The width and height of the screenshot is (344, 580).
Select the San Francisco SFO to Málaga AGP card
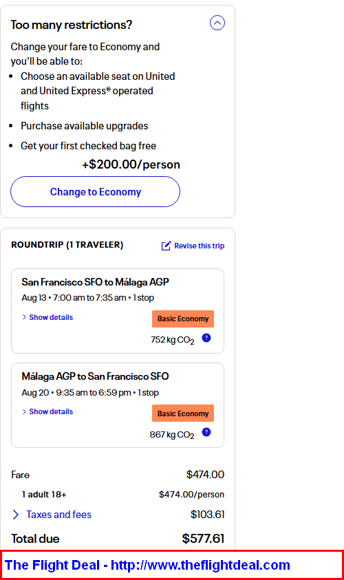tap(118, 311)
